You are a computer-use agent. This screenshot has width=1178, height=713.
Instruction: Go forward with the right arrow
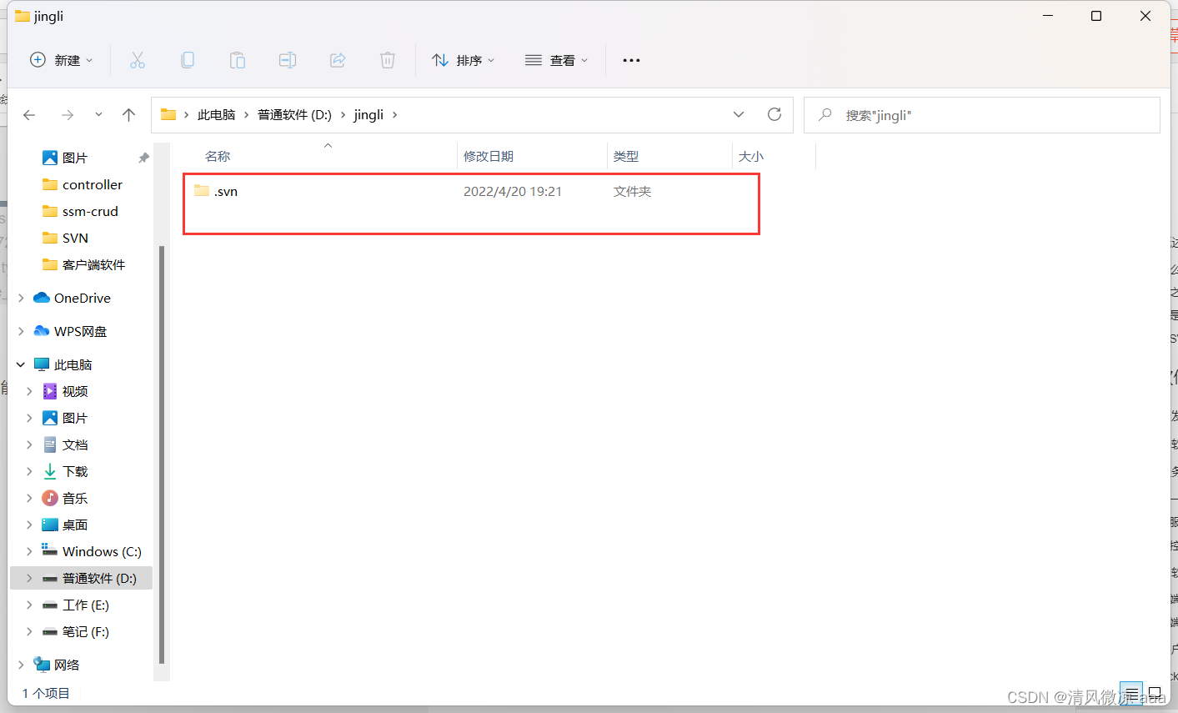click(68, 115)
